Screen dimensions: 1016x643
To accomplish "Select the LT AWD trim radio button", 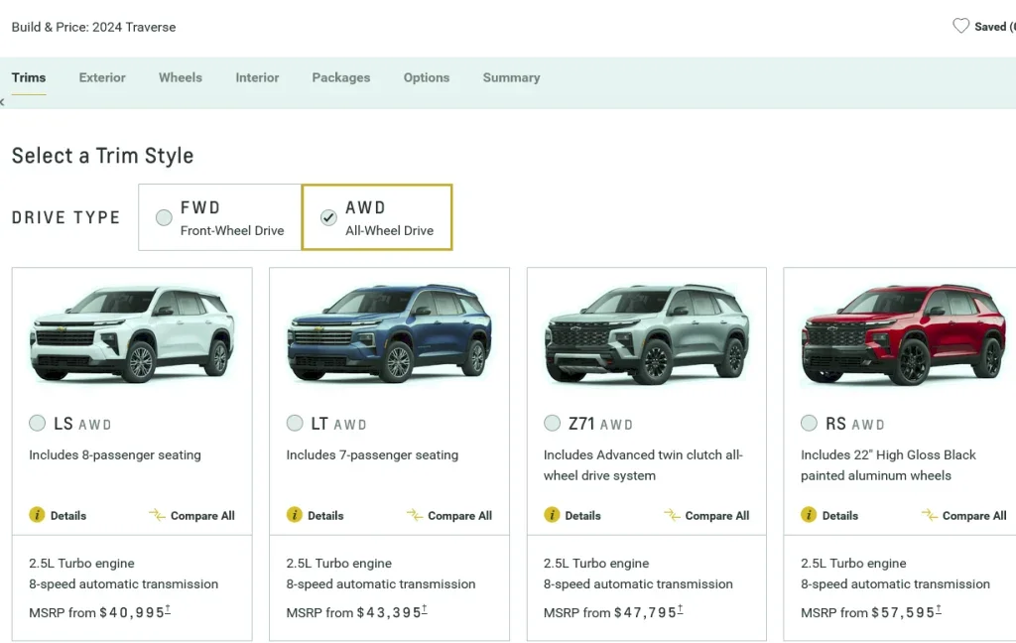I will [294, 424].
